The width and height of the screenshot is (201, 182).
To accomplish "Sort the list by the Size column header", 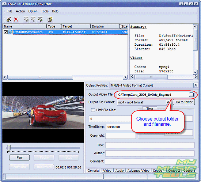I will (x=124, y=26).
